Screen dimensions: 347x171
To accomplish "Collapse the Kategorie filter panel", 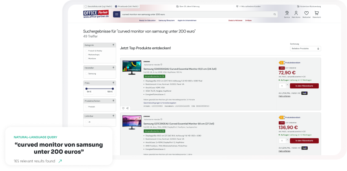I will coord(113,45).
